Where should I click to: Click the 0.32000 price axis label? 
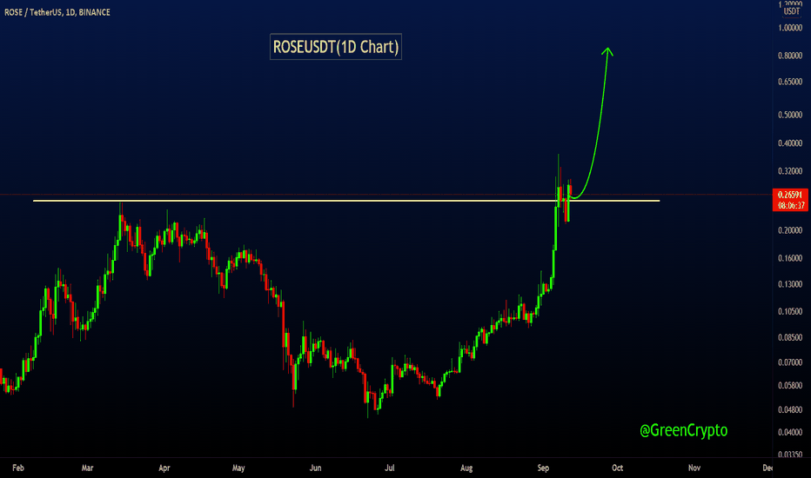tap(790, 171)
